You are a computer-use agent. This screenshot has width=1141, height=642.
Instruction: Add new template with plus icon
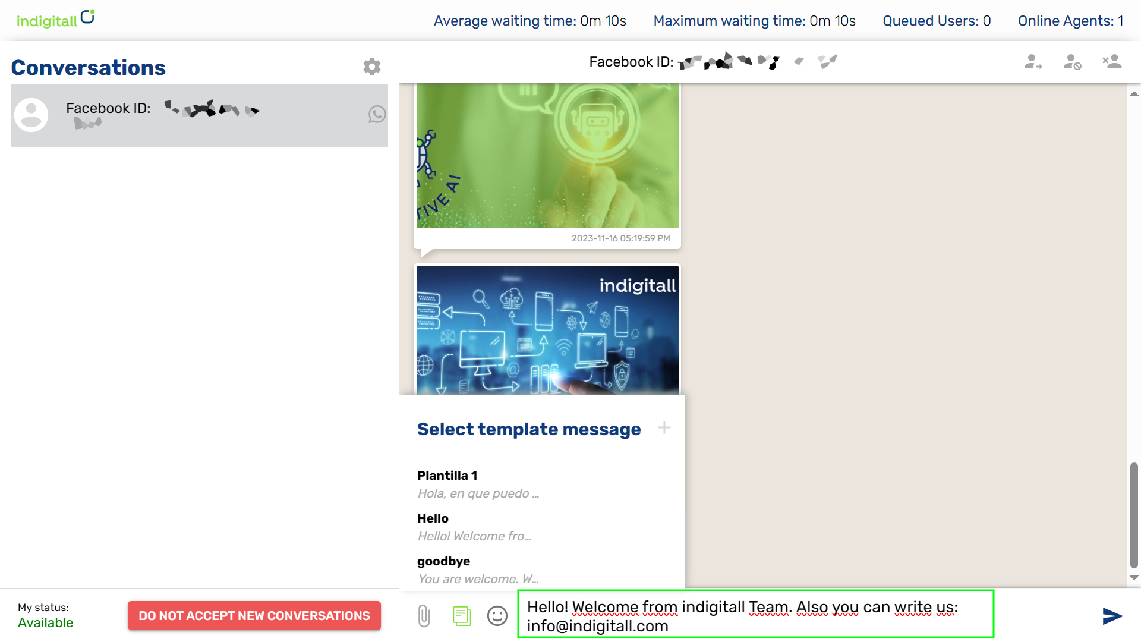tap(664, 427)
